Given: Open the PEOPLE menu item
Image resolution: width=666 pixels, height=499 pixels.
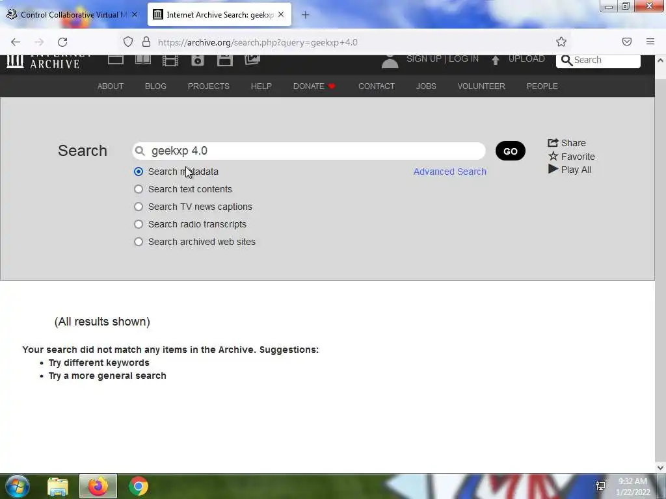Looking at the screenshot, I should tap(542, 86).
